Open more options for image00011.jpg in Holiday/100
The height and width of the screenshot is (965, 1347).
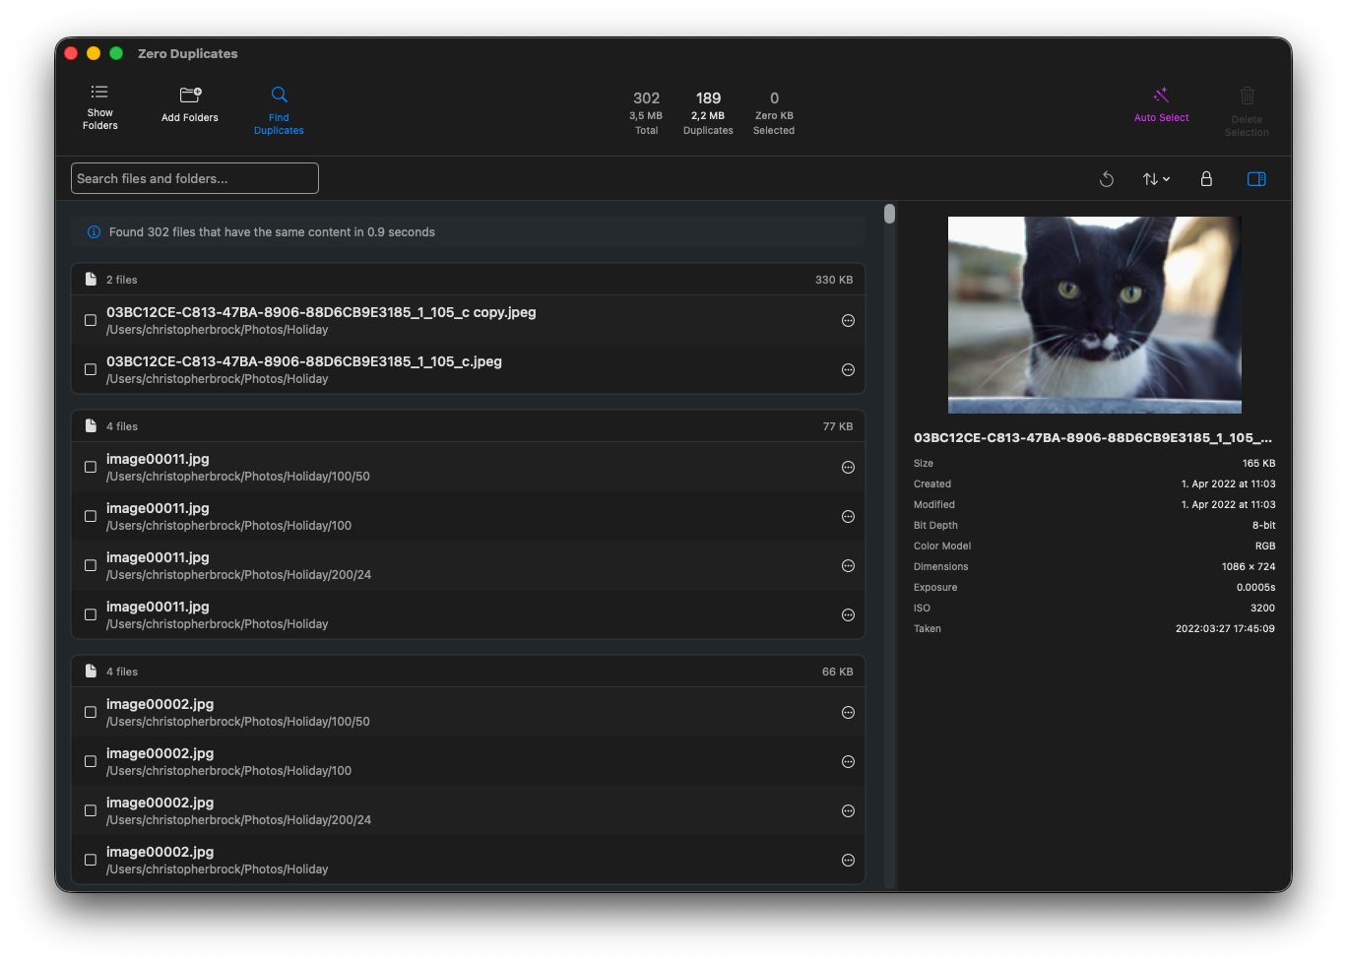click(x=848, y=516)
